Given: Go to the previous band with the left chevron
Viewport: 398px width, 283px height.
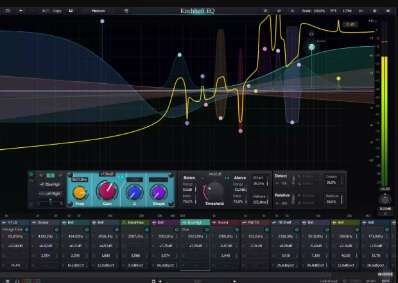Looking at the screenshot, I should [x=41, y=175].
